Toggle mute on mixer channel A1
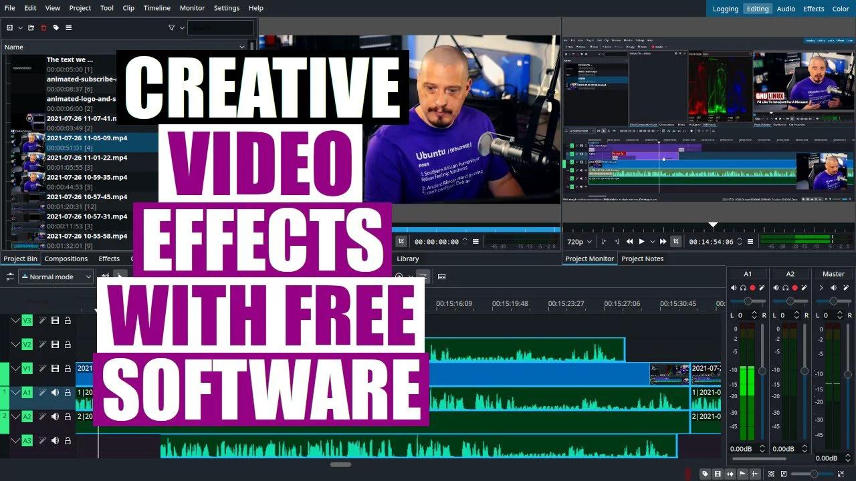The image size is (856, 481). [734, 288]
